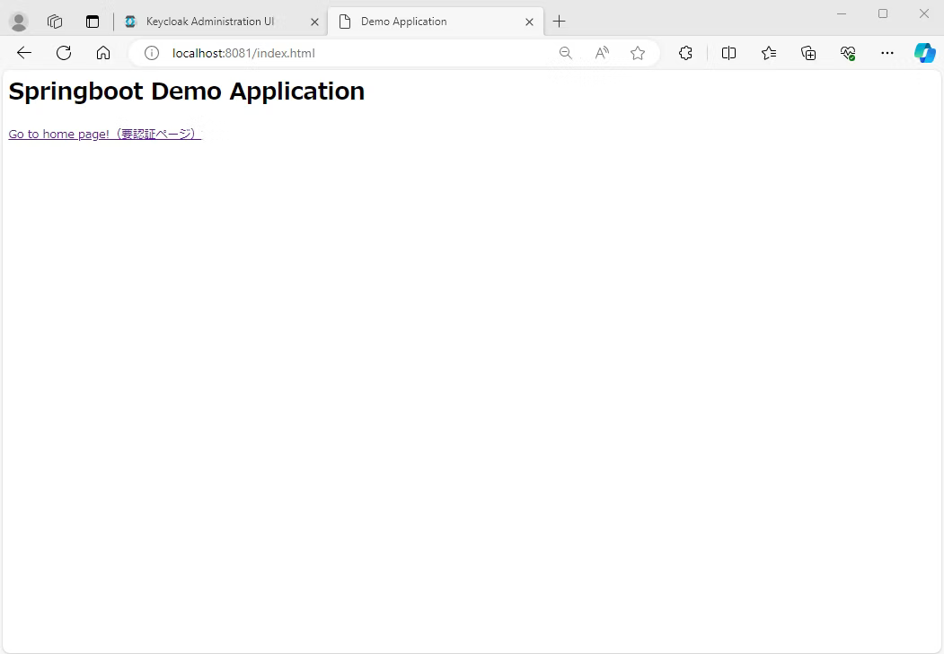Open the browser home page icon
Image resolution: width=944 pixels, height=654 pixels.
point(103,53)
